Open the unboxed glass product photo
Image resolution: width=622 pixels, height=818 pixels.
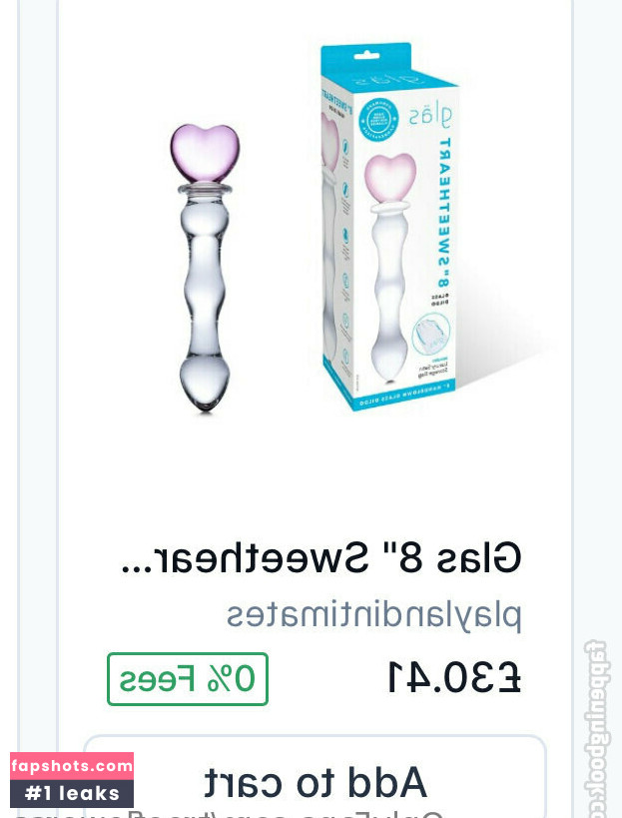pos(206,268)
